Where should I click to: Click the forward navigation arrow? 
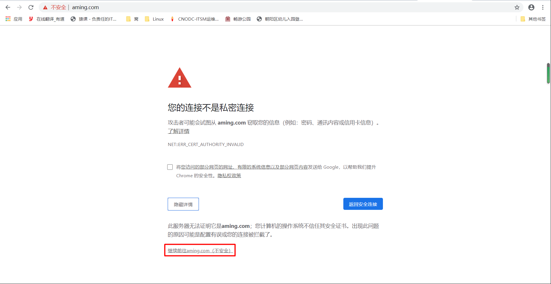[19, 7]
